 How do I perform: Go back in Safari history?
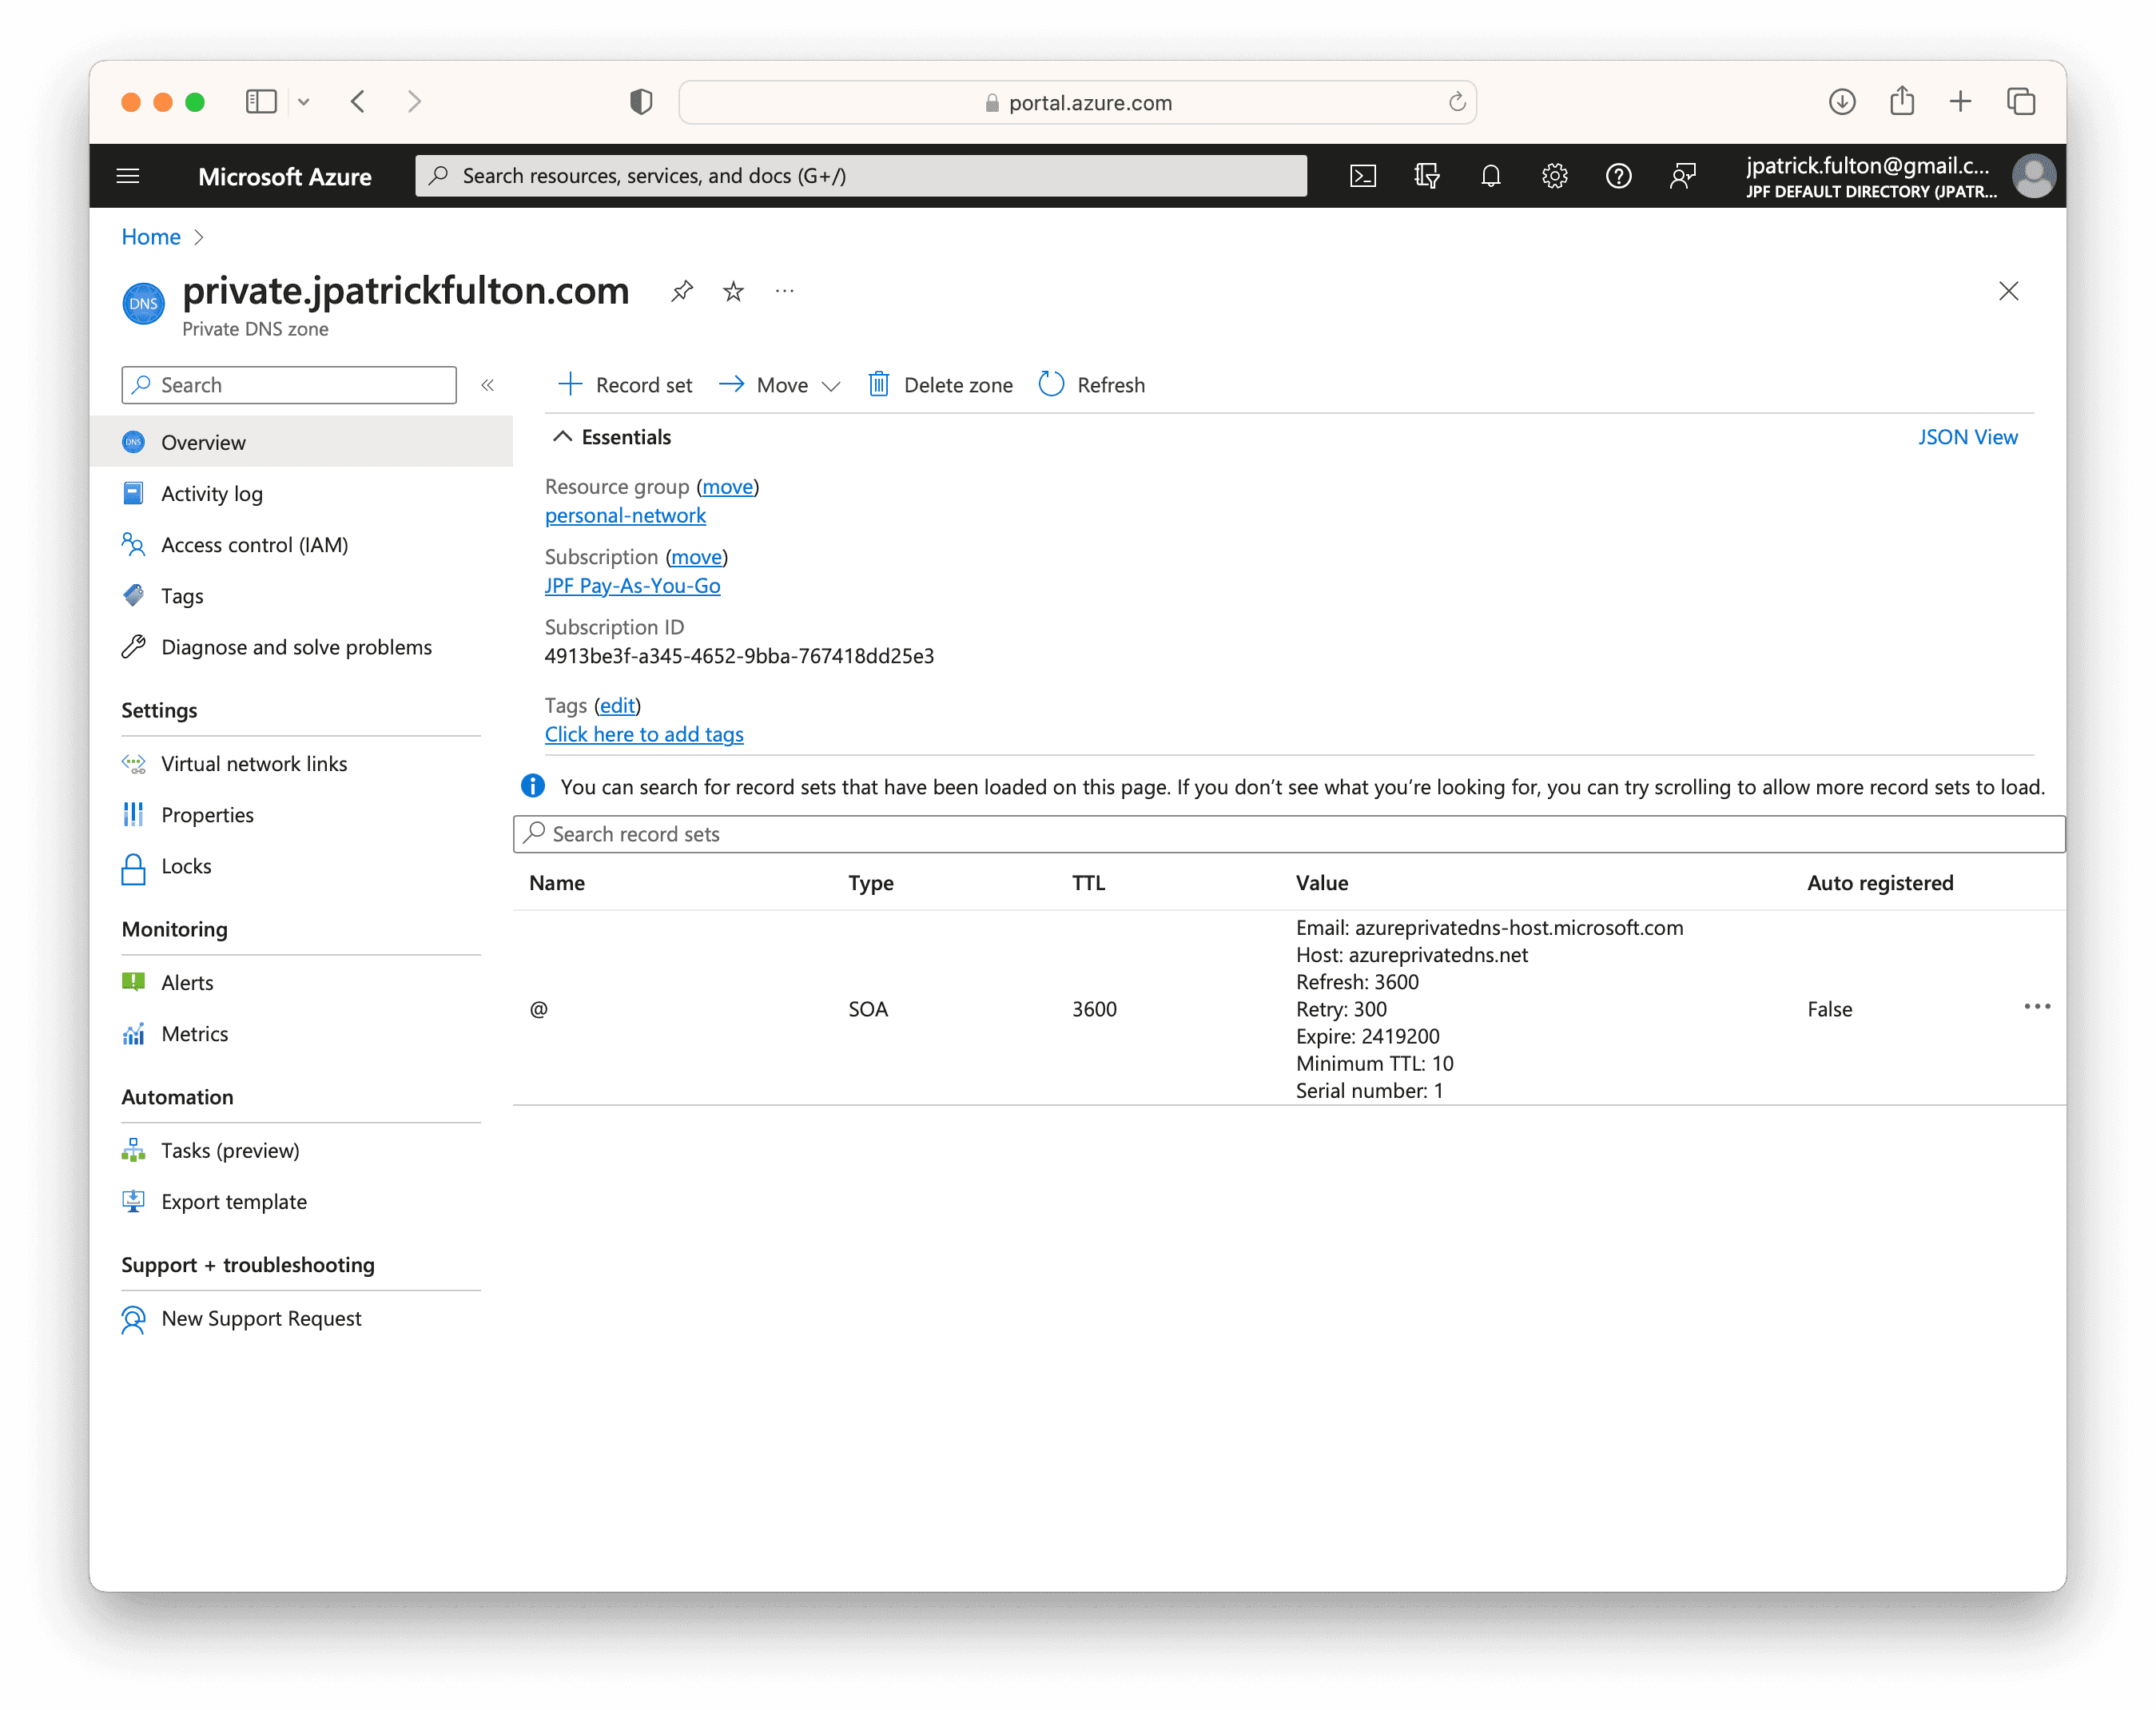358,101
